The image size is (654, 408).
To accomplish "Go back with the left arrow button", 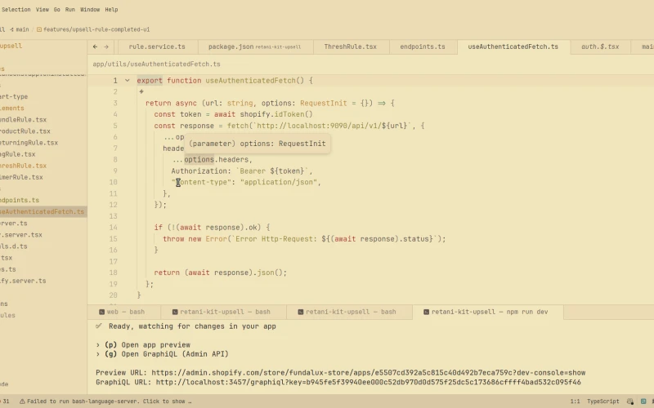I will point(95,47).
